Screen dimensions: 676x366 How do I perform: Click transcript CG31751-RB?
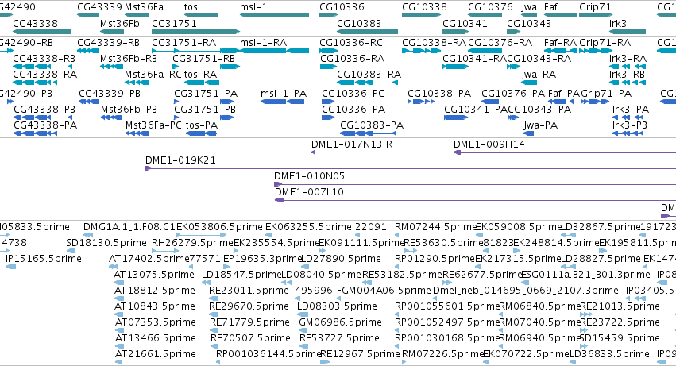206,67
